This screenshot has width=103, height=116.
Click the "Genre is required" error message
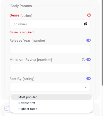point(21,32)
